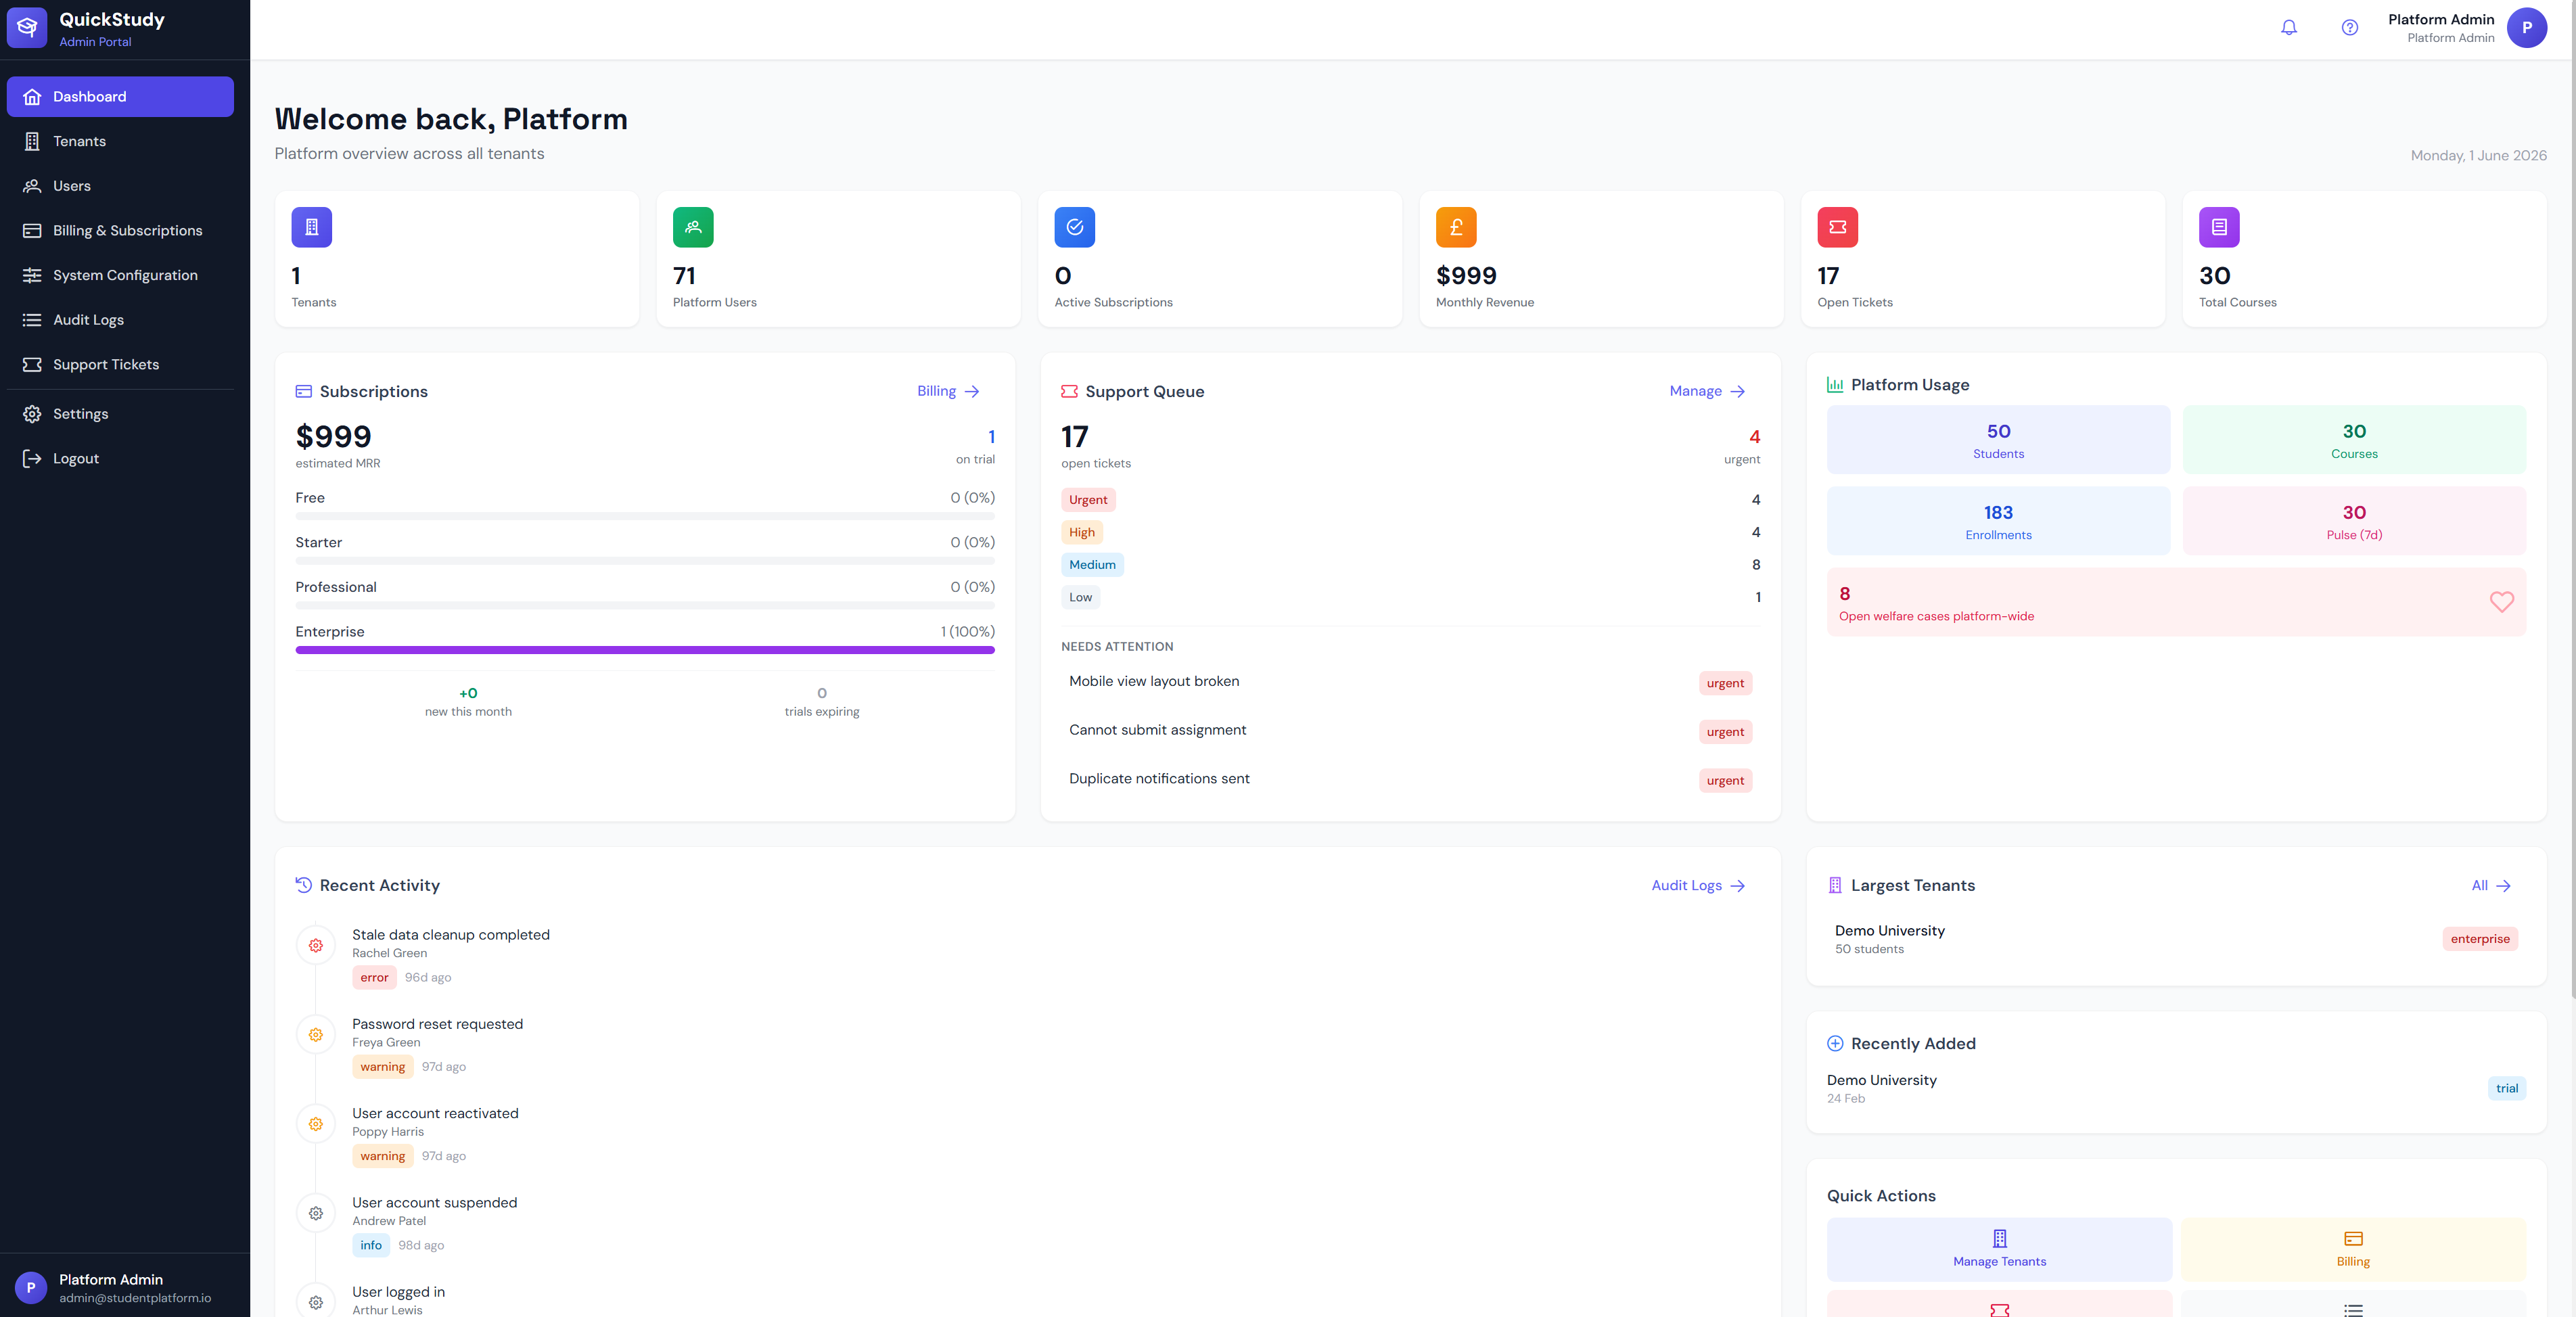The width and height of the screenshot is (2576, 1317).
Task: Click the Free plan progress bar
Action: [645, 516]
